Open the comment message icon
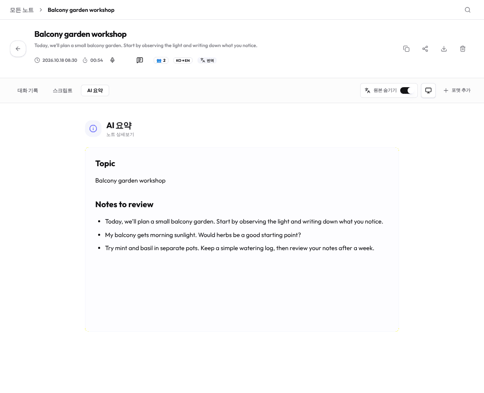The height and width of the screenshot is (393, 484). click(x=140, y=60)
